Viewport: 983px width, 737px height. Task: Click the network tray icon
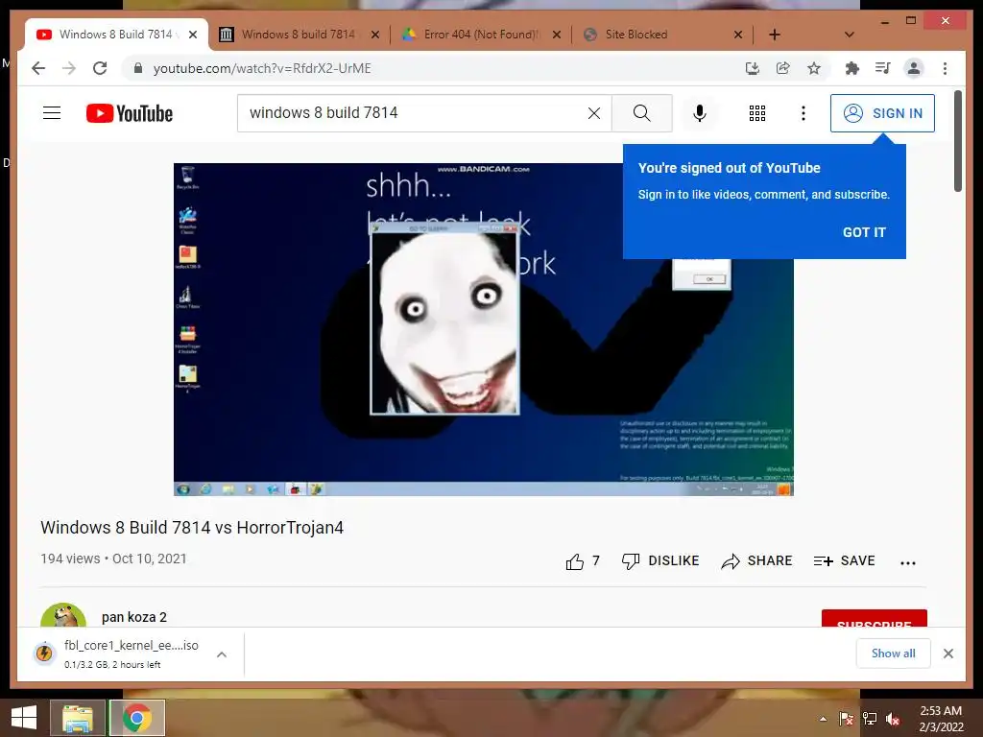point(870,719)
